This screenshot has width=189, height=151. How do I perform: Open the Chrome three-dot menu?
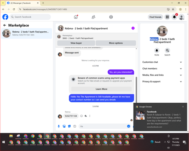click(186, 9)
